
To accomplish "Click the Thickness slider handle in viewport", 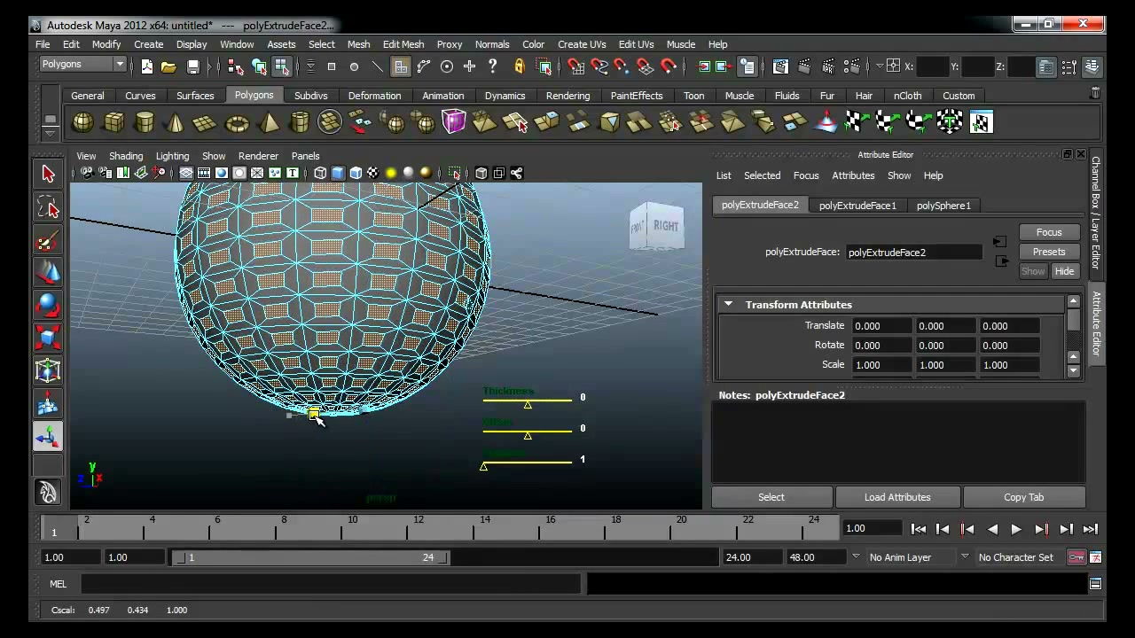I will (x=528, y=405).
